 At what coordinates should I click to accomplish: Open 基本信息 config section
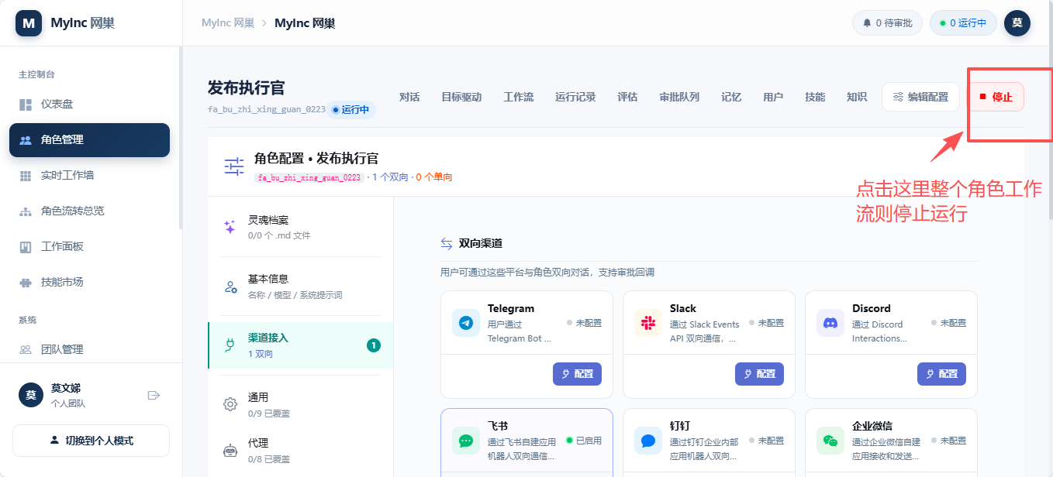301,286
